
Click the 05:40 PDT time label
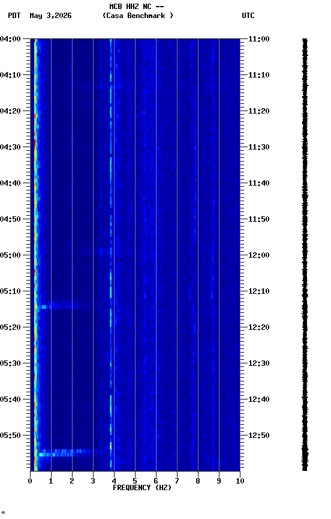pyautogui.click(x=10, y=399)
